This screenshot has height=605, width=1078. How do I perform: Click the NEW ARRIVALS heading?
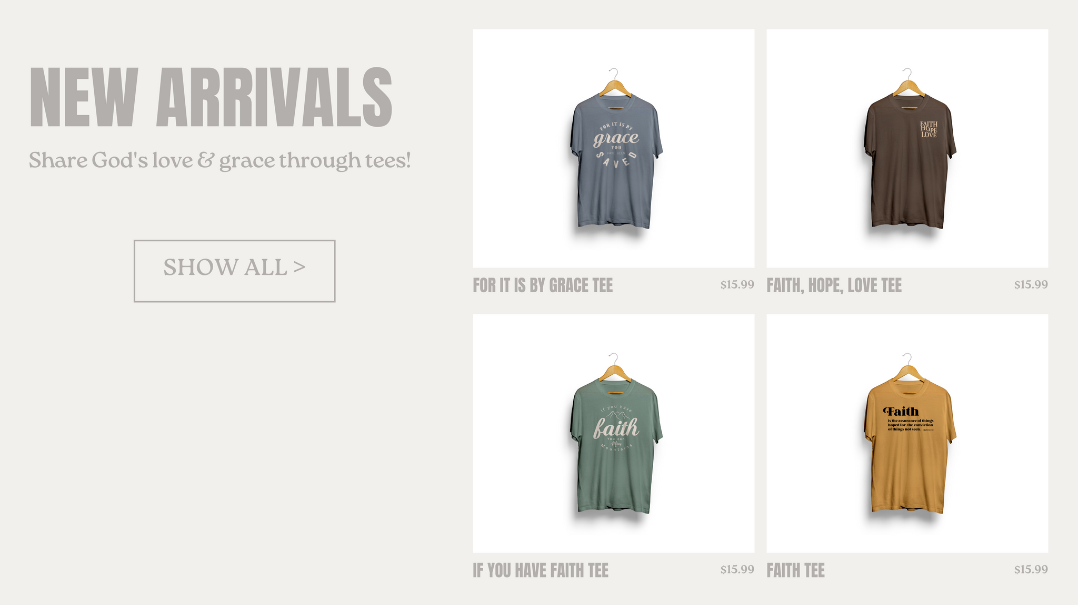click(211, 97)
